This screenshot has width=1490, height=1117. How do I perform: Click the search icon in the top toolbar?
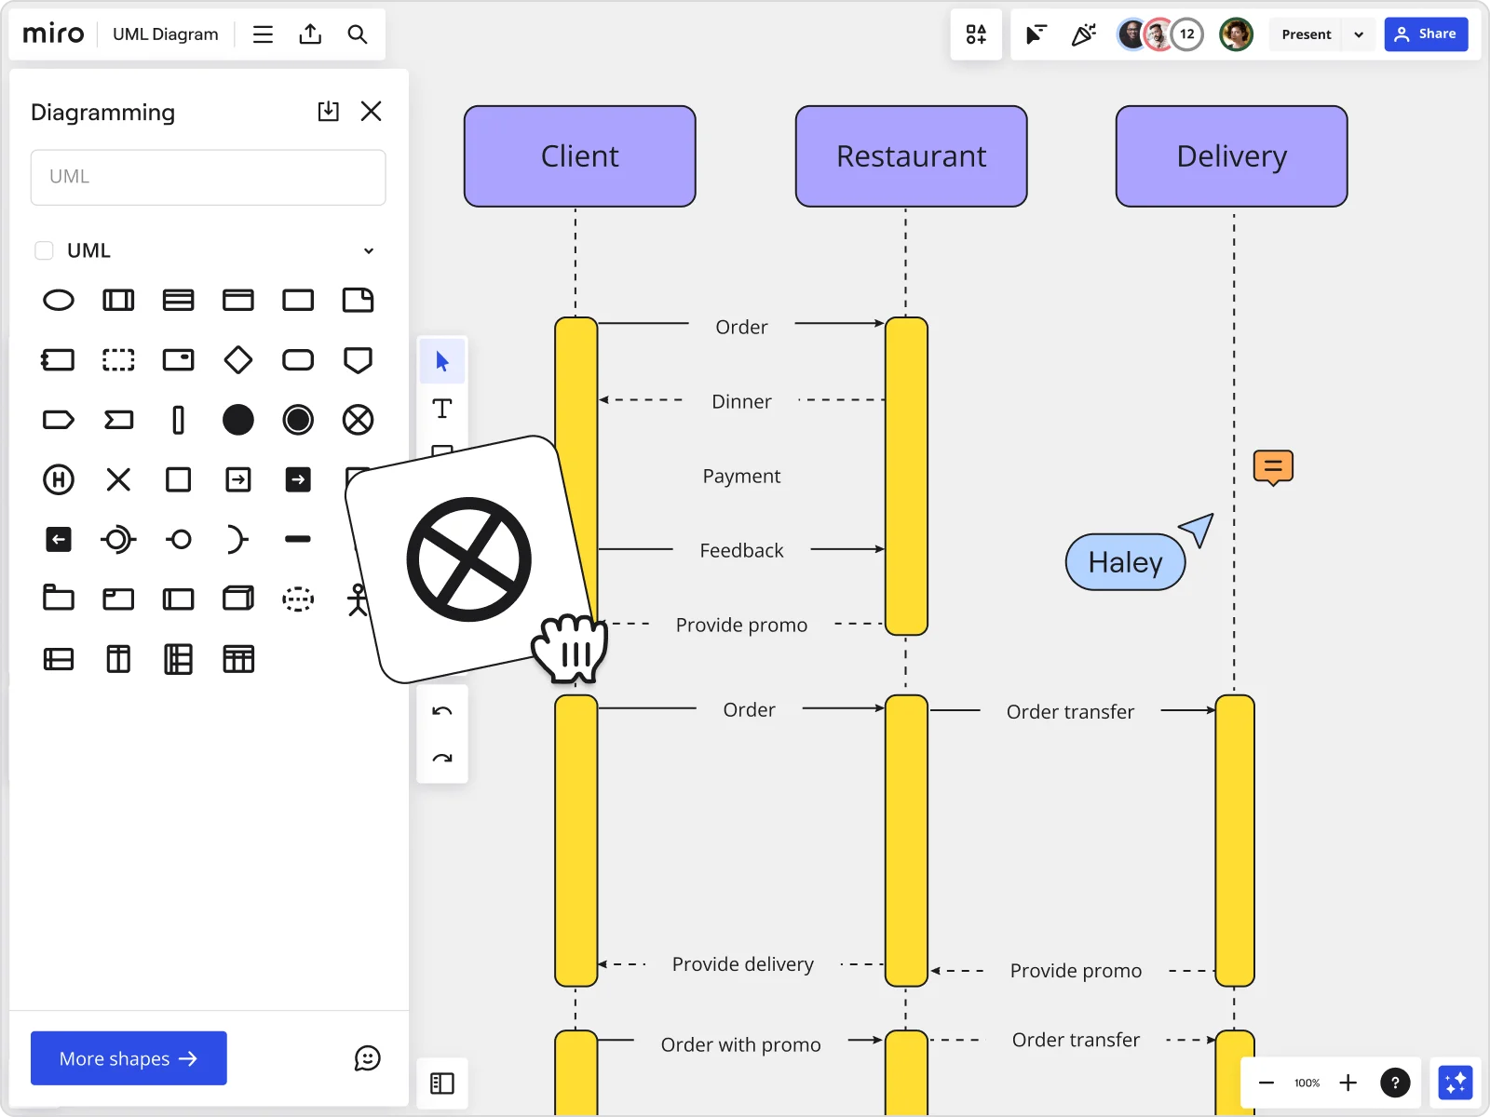pos(358,34)
